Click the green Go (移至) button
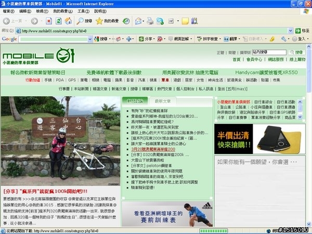 (302, 31)
